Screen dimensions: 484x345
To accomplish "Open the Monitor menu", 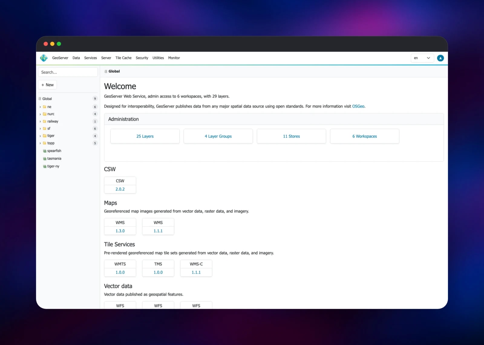I will coord(174,58).
